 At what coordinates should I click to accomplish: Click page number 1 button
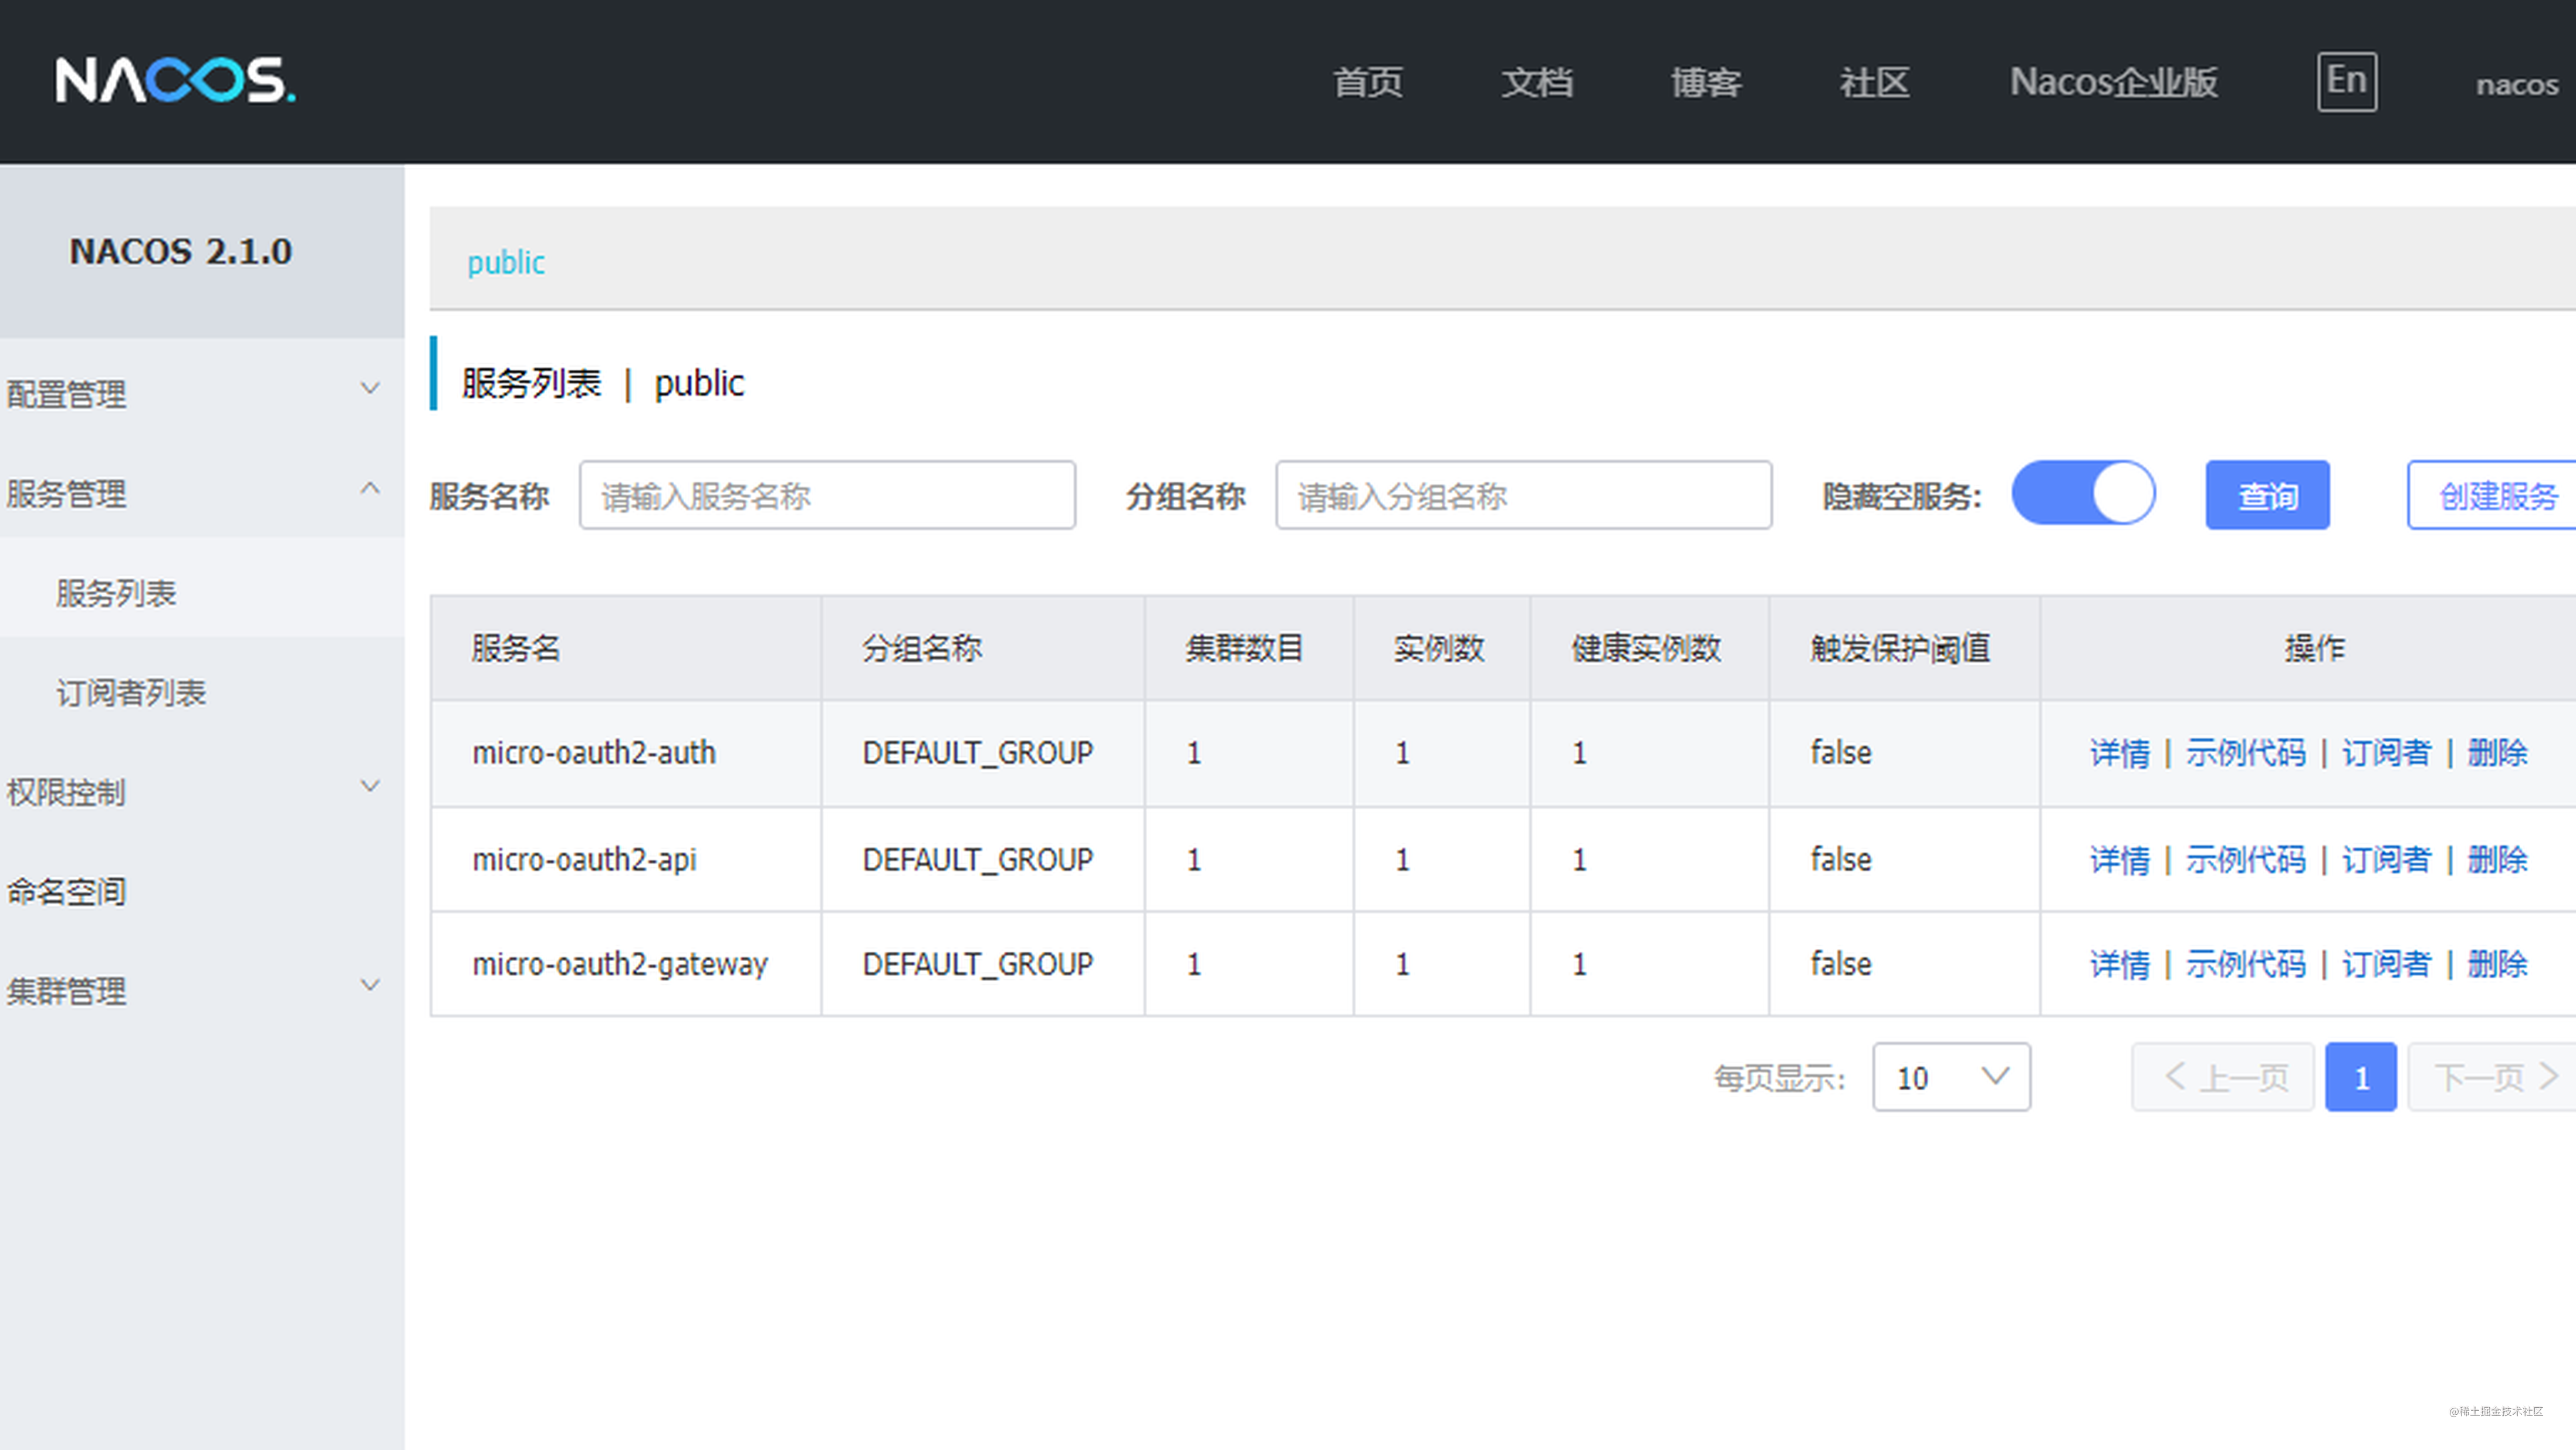(2361, 1077)
